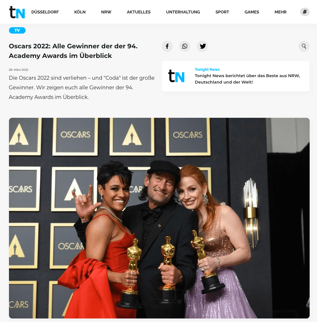Open the Aktuelles menu
Image resolution: width=317 pixels, height=322 pixels.
pos(139,12)
